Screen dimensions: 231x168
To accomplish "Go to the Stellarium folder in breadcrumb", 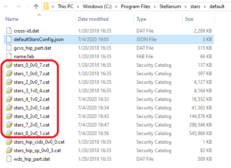I will [x=170, y=7].
